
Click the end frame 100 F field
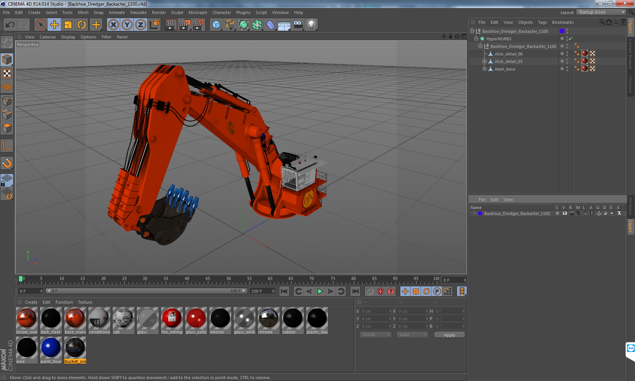(x=263, y=291)
